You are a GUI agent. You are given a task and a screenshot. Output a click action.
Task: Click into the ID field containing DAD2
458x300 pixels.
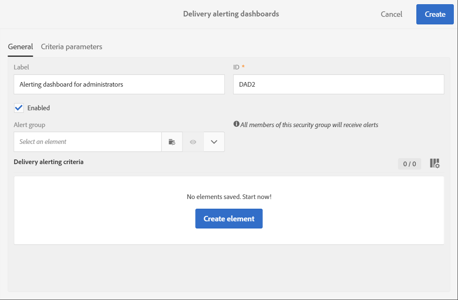coord(339,85)
